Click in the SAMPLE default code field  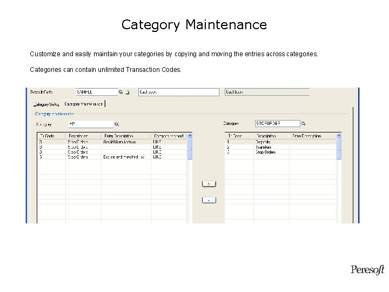coord(97,92)
